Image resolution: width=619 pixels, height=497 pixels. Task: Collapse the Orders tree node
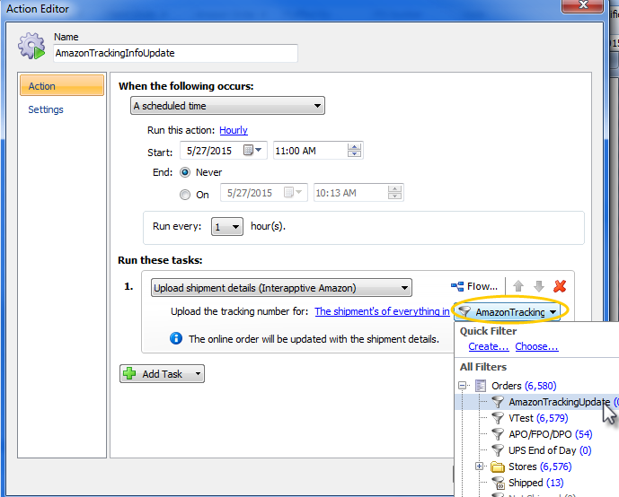[x=463, y=385]
